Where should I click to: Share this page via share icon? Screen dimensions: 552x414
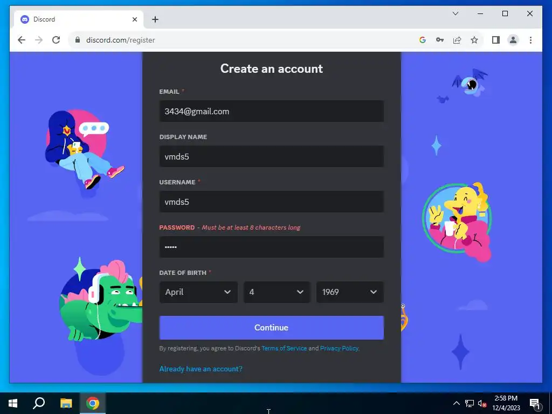pos(457,40)
